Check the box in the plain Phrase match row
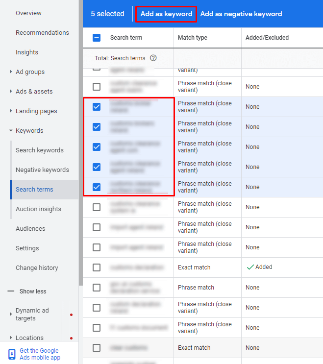Screen dimensions: 323x364 (x=97, y=288)
